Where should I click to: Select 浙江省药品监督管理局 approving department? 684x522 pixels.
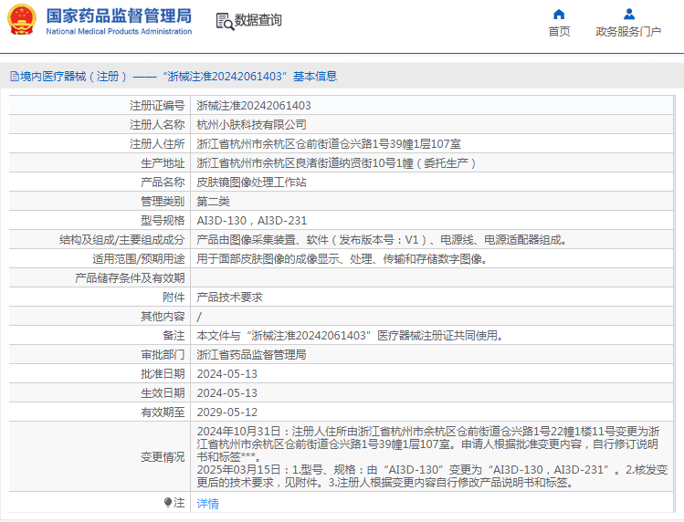point(251,355)
